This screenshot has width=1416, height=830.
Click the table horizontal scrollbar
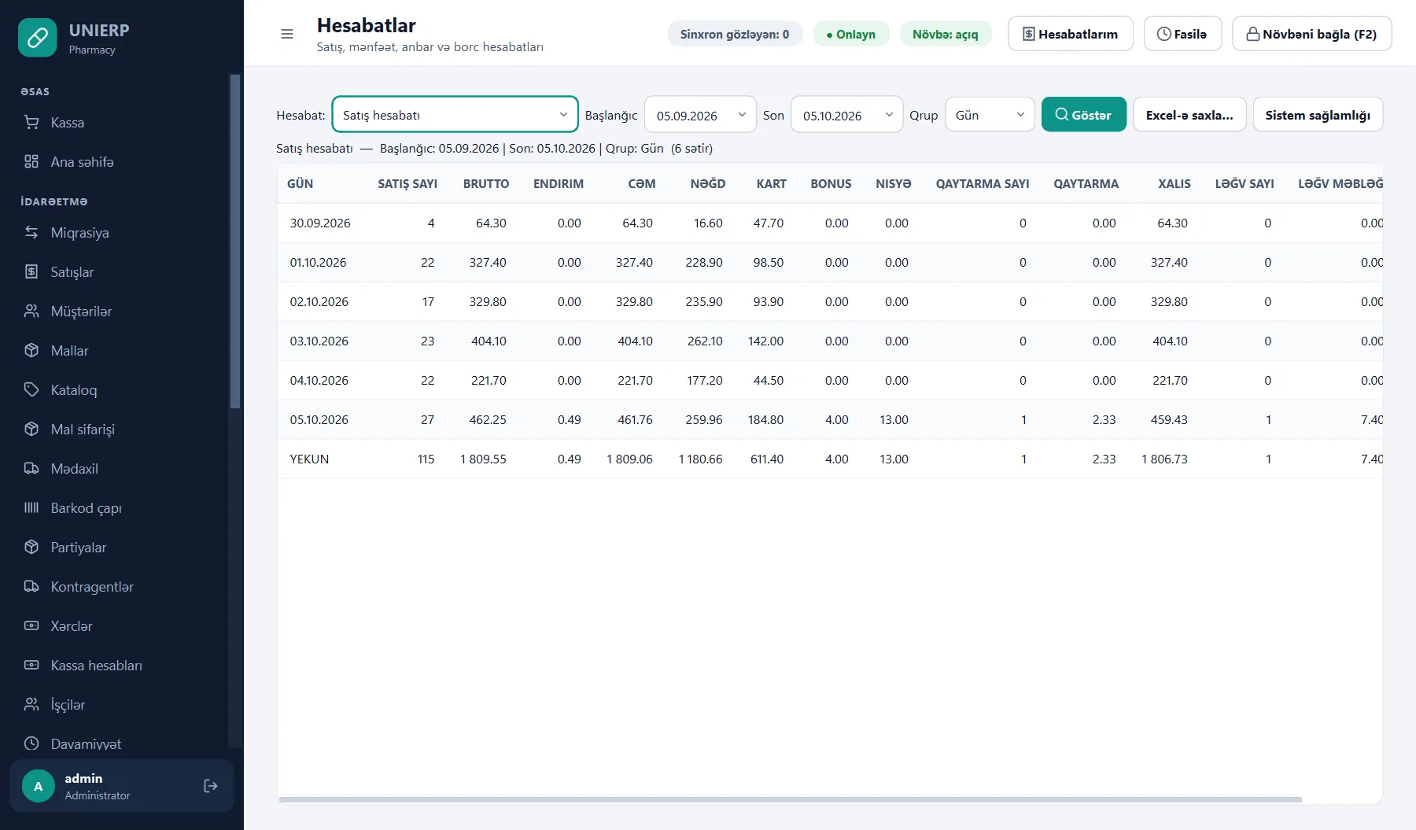(790, 799)
